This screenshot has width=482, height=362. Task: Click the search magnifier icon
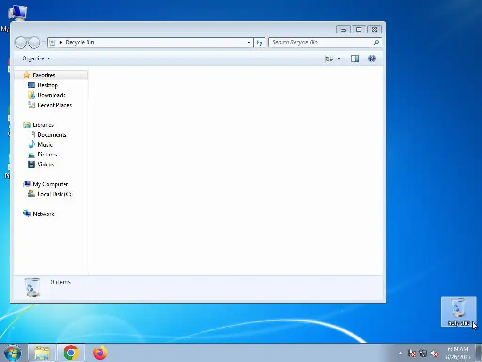376,42
